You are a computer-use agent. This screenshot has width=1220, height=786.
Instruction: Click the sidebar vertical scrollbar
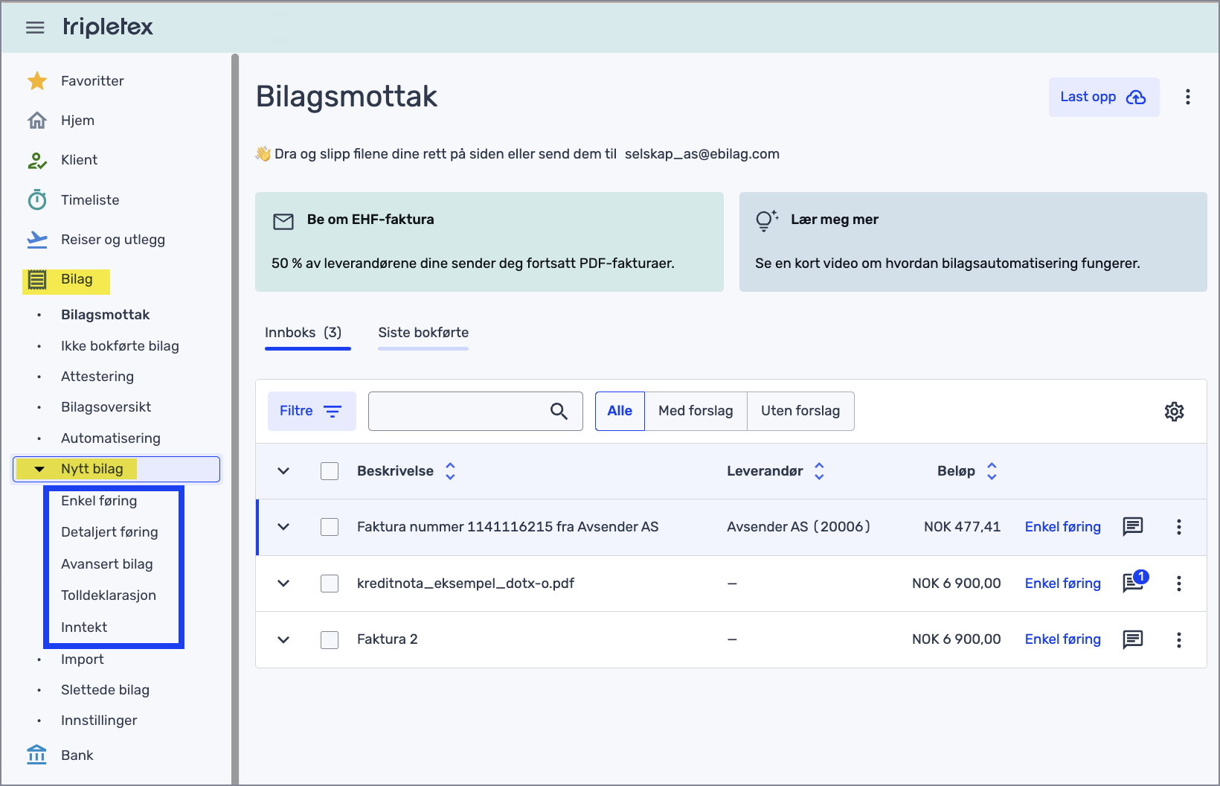pos(235,417)
